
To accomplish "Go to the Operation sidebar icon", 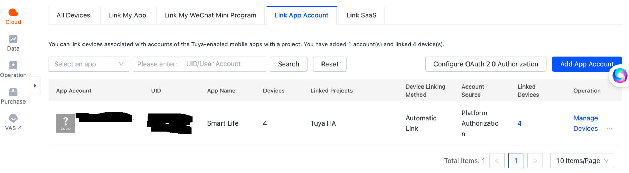I will [13, 65].
